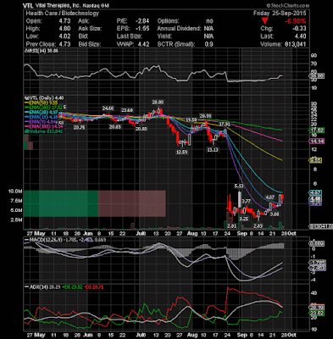
Task: Click the pink EMA(100) legend entry
Action: (x=44, y=127)
